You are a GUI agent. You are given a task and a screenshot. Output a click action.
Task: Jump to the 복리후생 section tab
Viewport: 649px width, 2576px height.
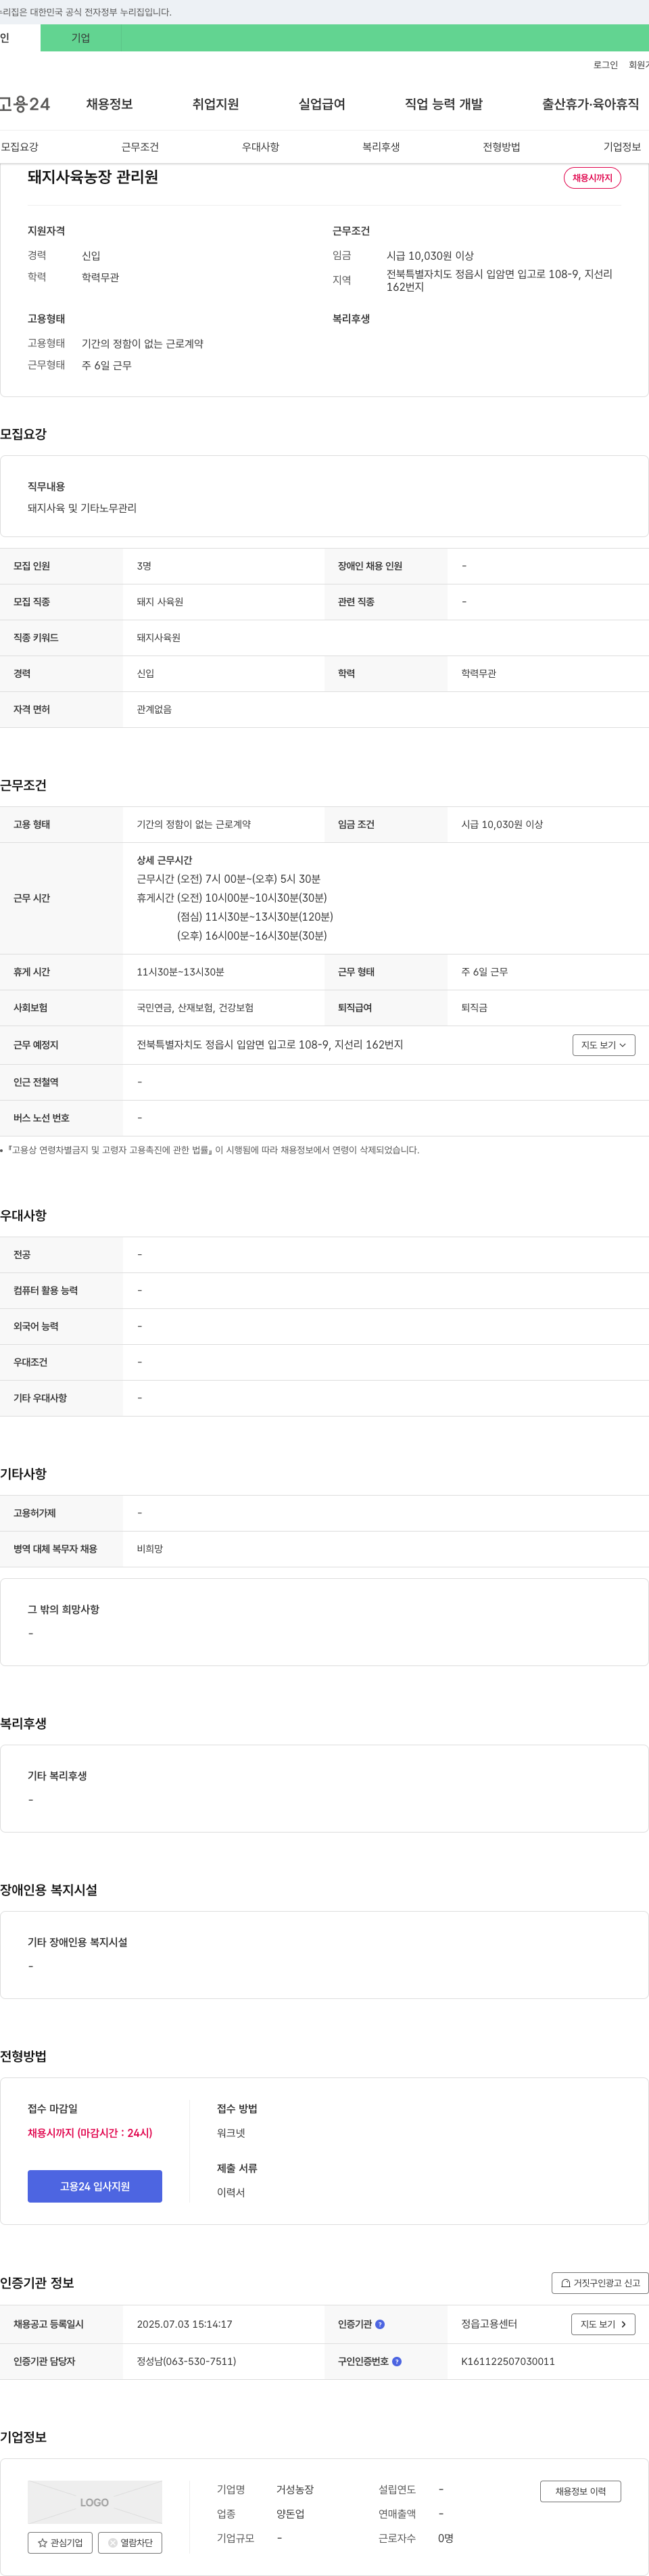381,147
